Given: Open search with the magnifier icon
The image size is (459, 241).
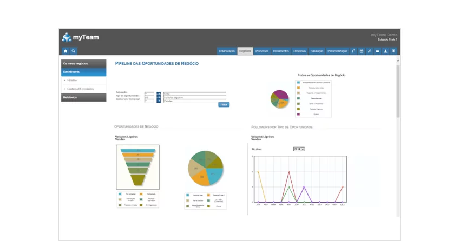Looking at the screenshot, I should (x=74, y=51).
